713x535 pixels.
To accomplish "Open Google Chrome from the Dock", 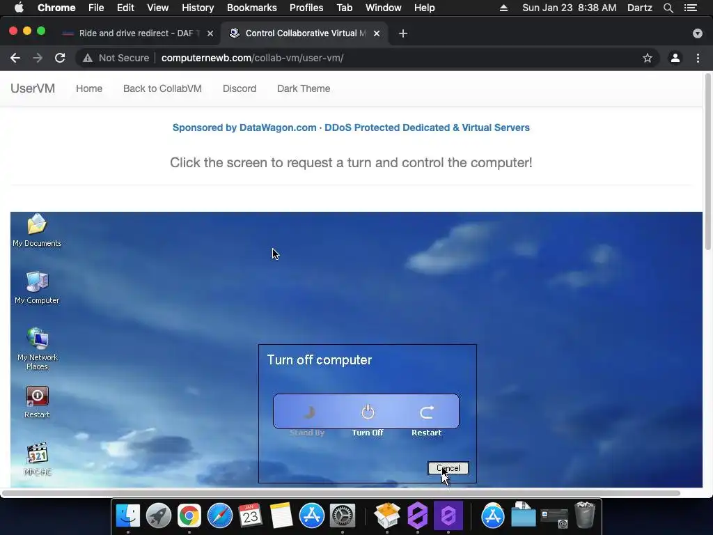I will (x=189, y=515).
